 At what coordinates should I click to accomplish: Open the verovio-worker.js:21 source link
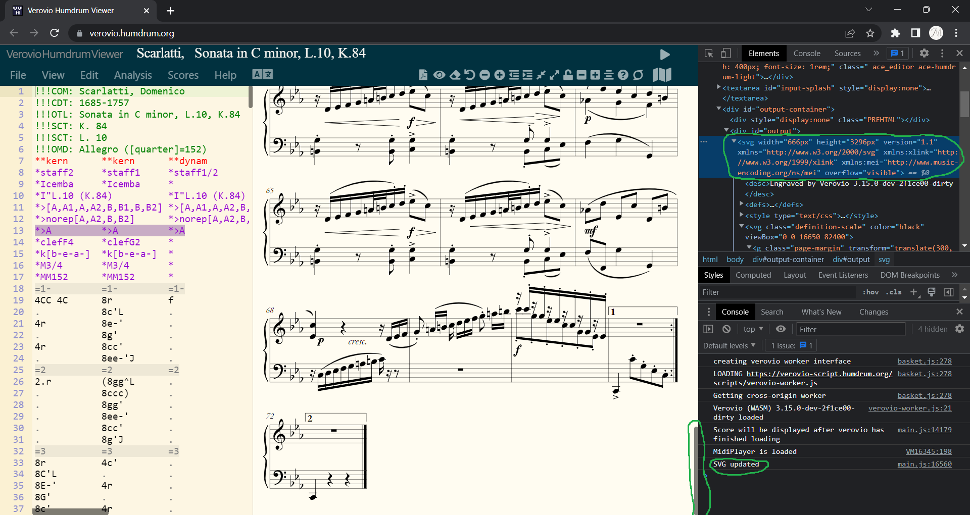pos(910,408)
